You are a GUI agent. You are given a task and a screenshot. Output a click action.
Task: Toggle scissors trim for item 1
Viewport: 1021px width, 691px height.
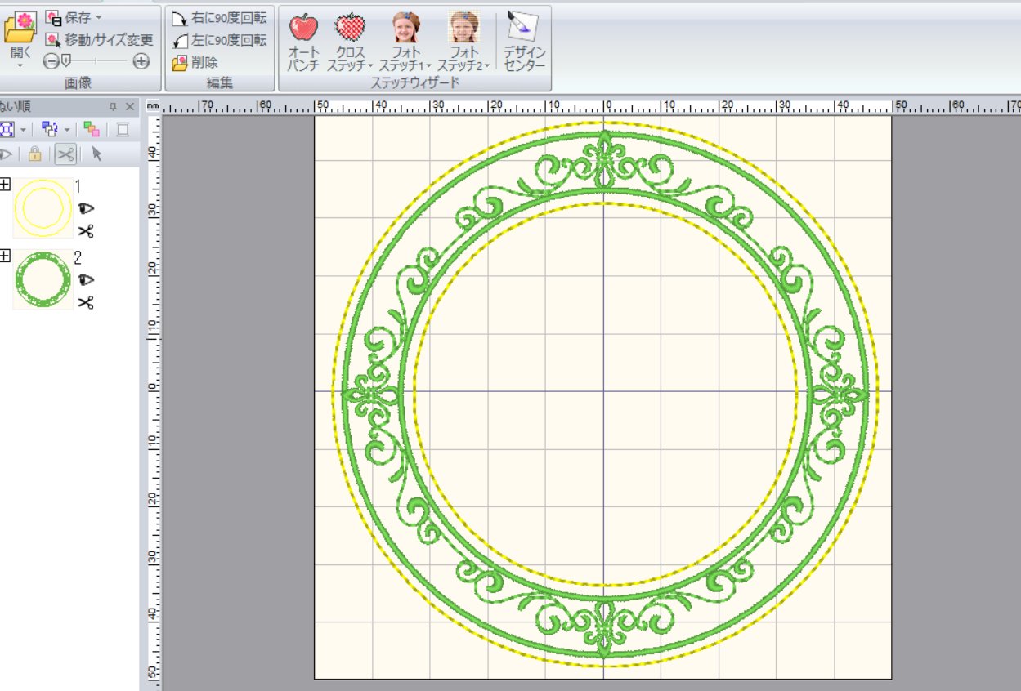coord(86,231)
